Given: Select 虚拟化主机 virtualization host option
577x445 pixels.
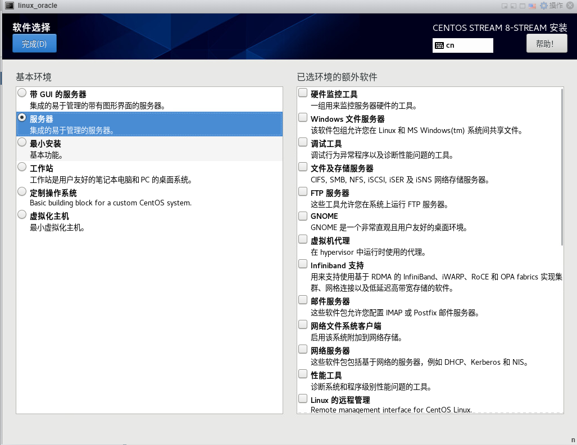Looking at the screenshot, I should point(22,214).
